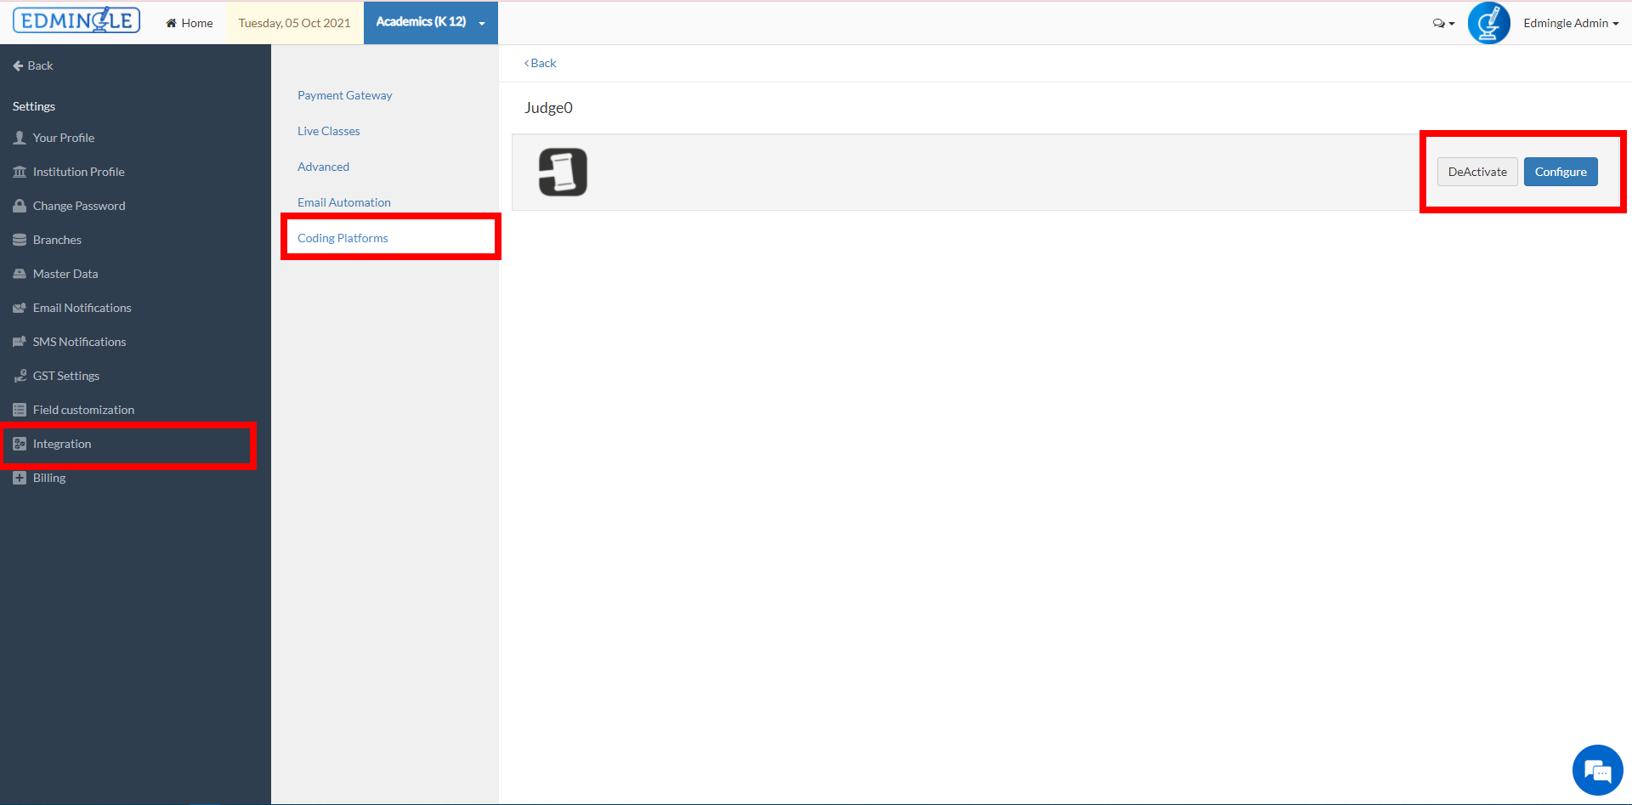Click the Integration icon in sidebar
The image size is (1632, 805).
20,444
